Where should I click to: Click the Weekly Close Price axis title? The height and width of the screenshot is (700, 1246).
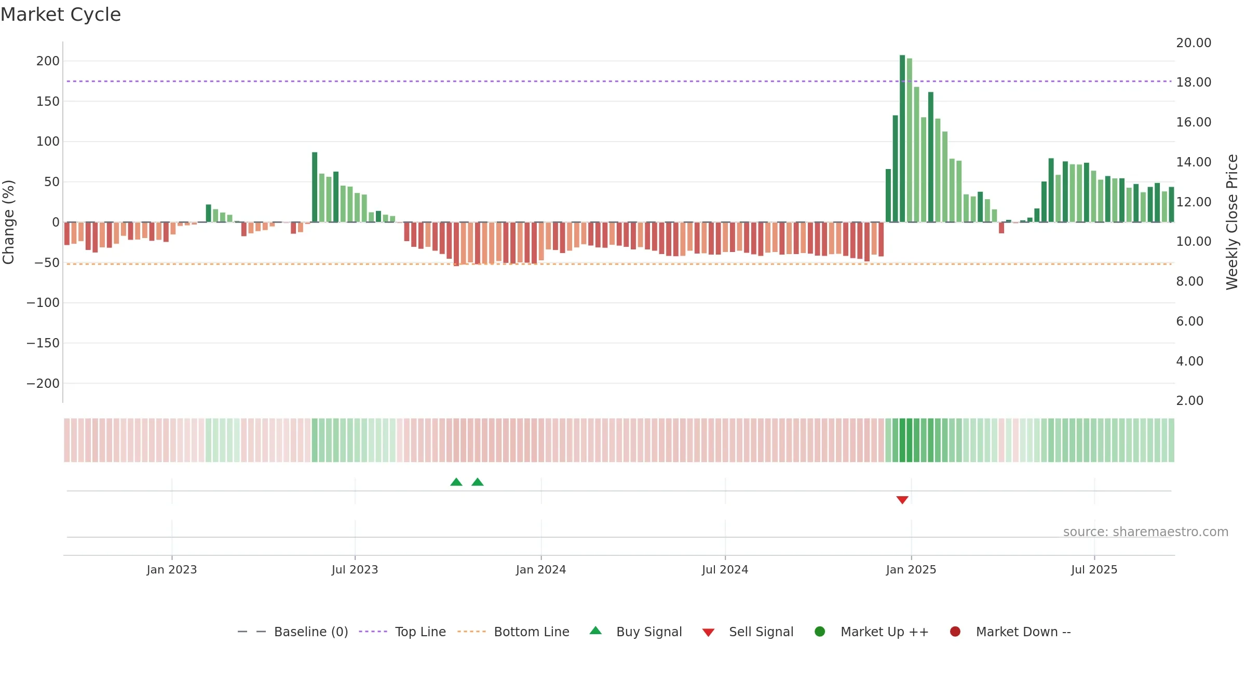(x=1232, y=222)
